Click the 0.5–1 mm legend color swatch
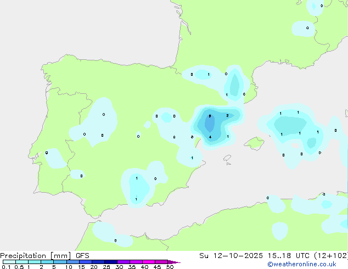The image size is (348, 269). [22, 262]
